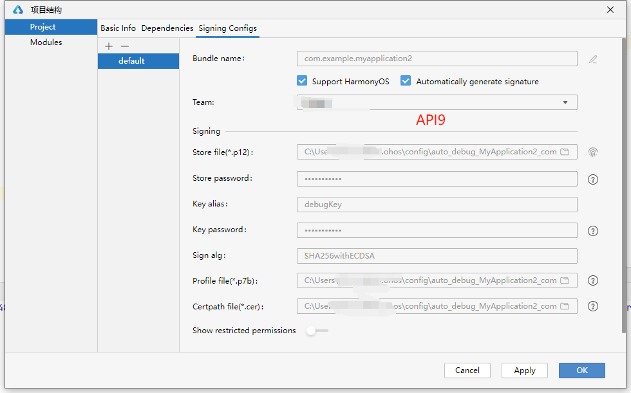631x393 pixels.
Task: Uncheck Automatically generate signature checkbox
Action: point(406,81)
